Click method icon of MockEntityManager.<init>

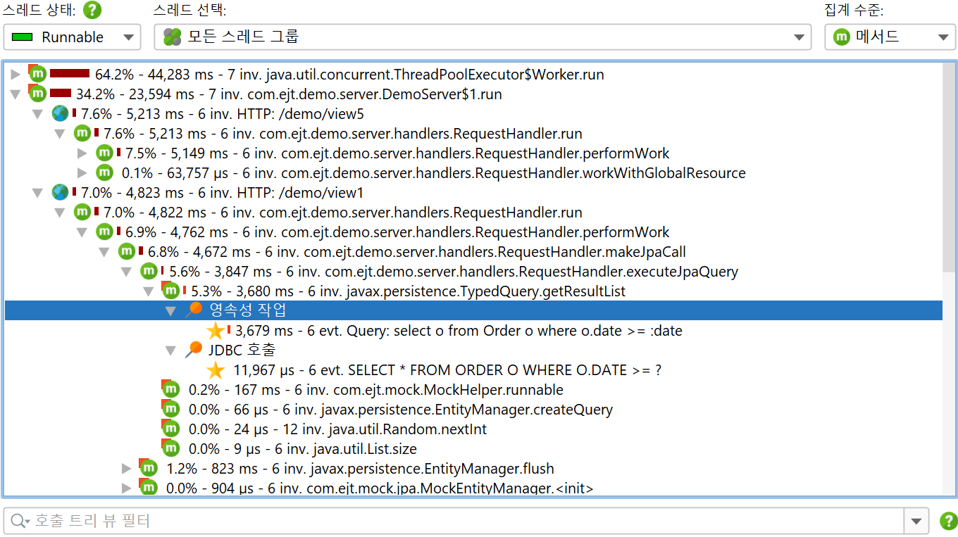click(148, 488)
